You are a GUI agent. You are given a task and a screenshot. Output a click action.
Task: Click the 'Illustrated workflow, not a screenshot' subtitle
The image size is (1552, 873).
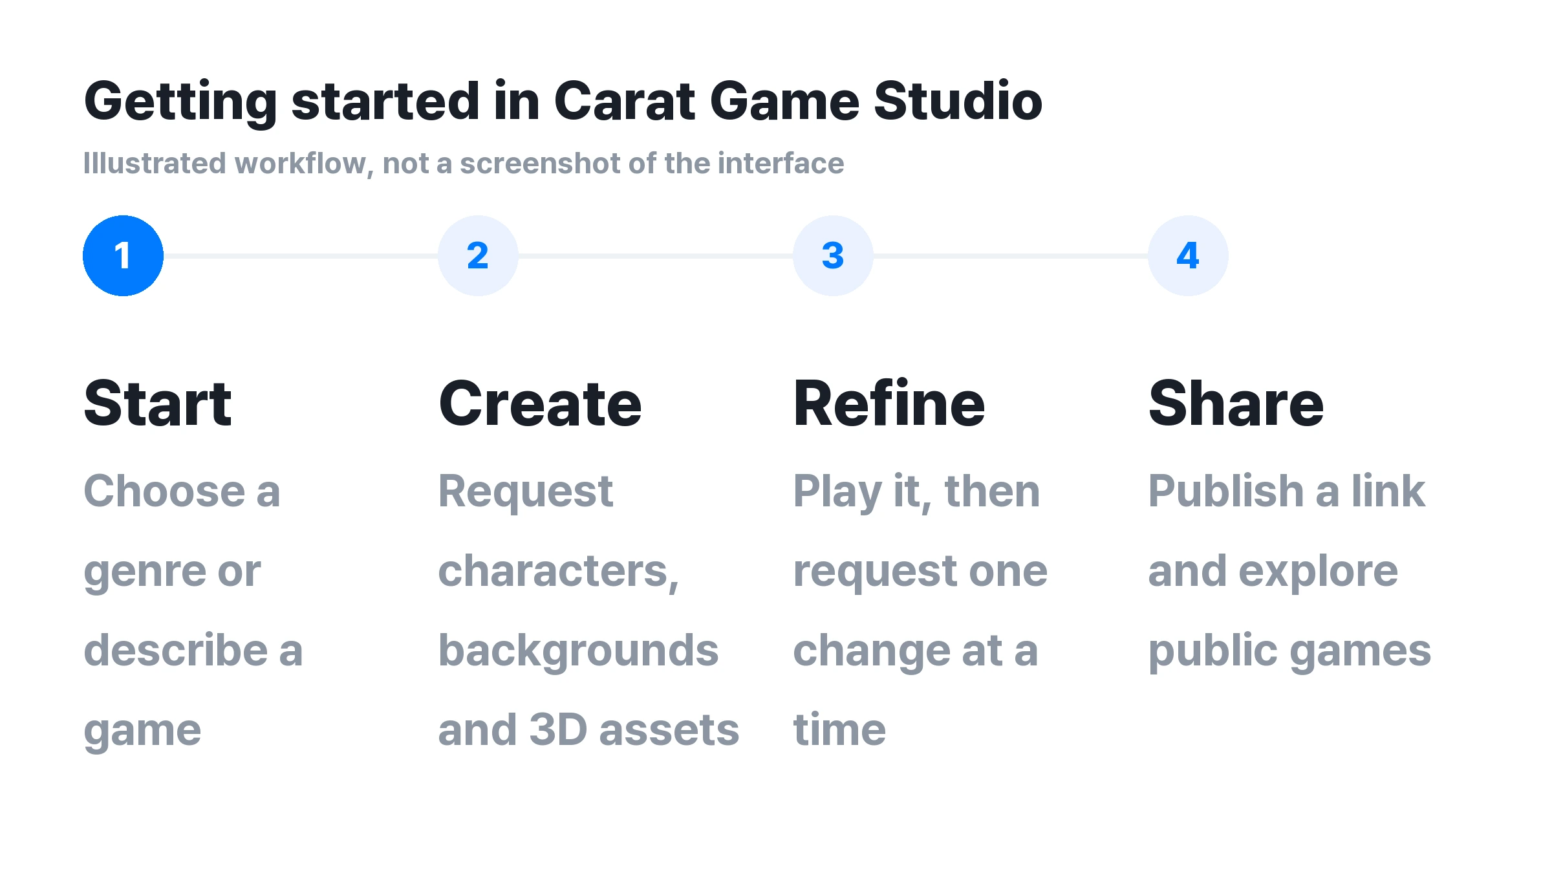point(464,164)
